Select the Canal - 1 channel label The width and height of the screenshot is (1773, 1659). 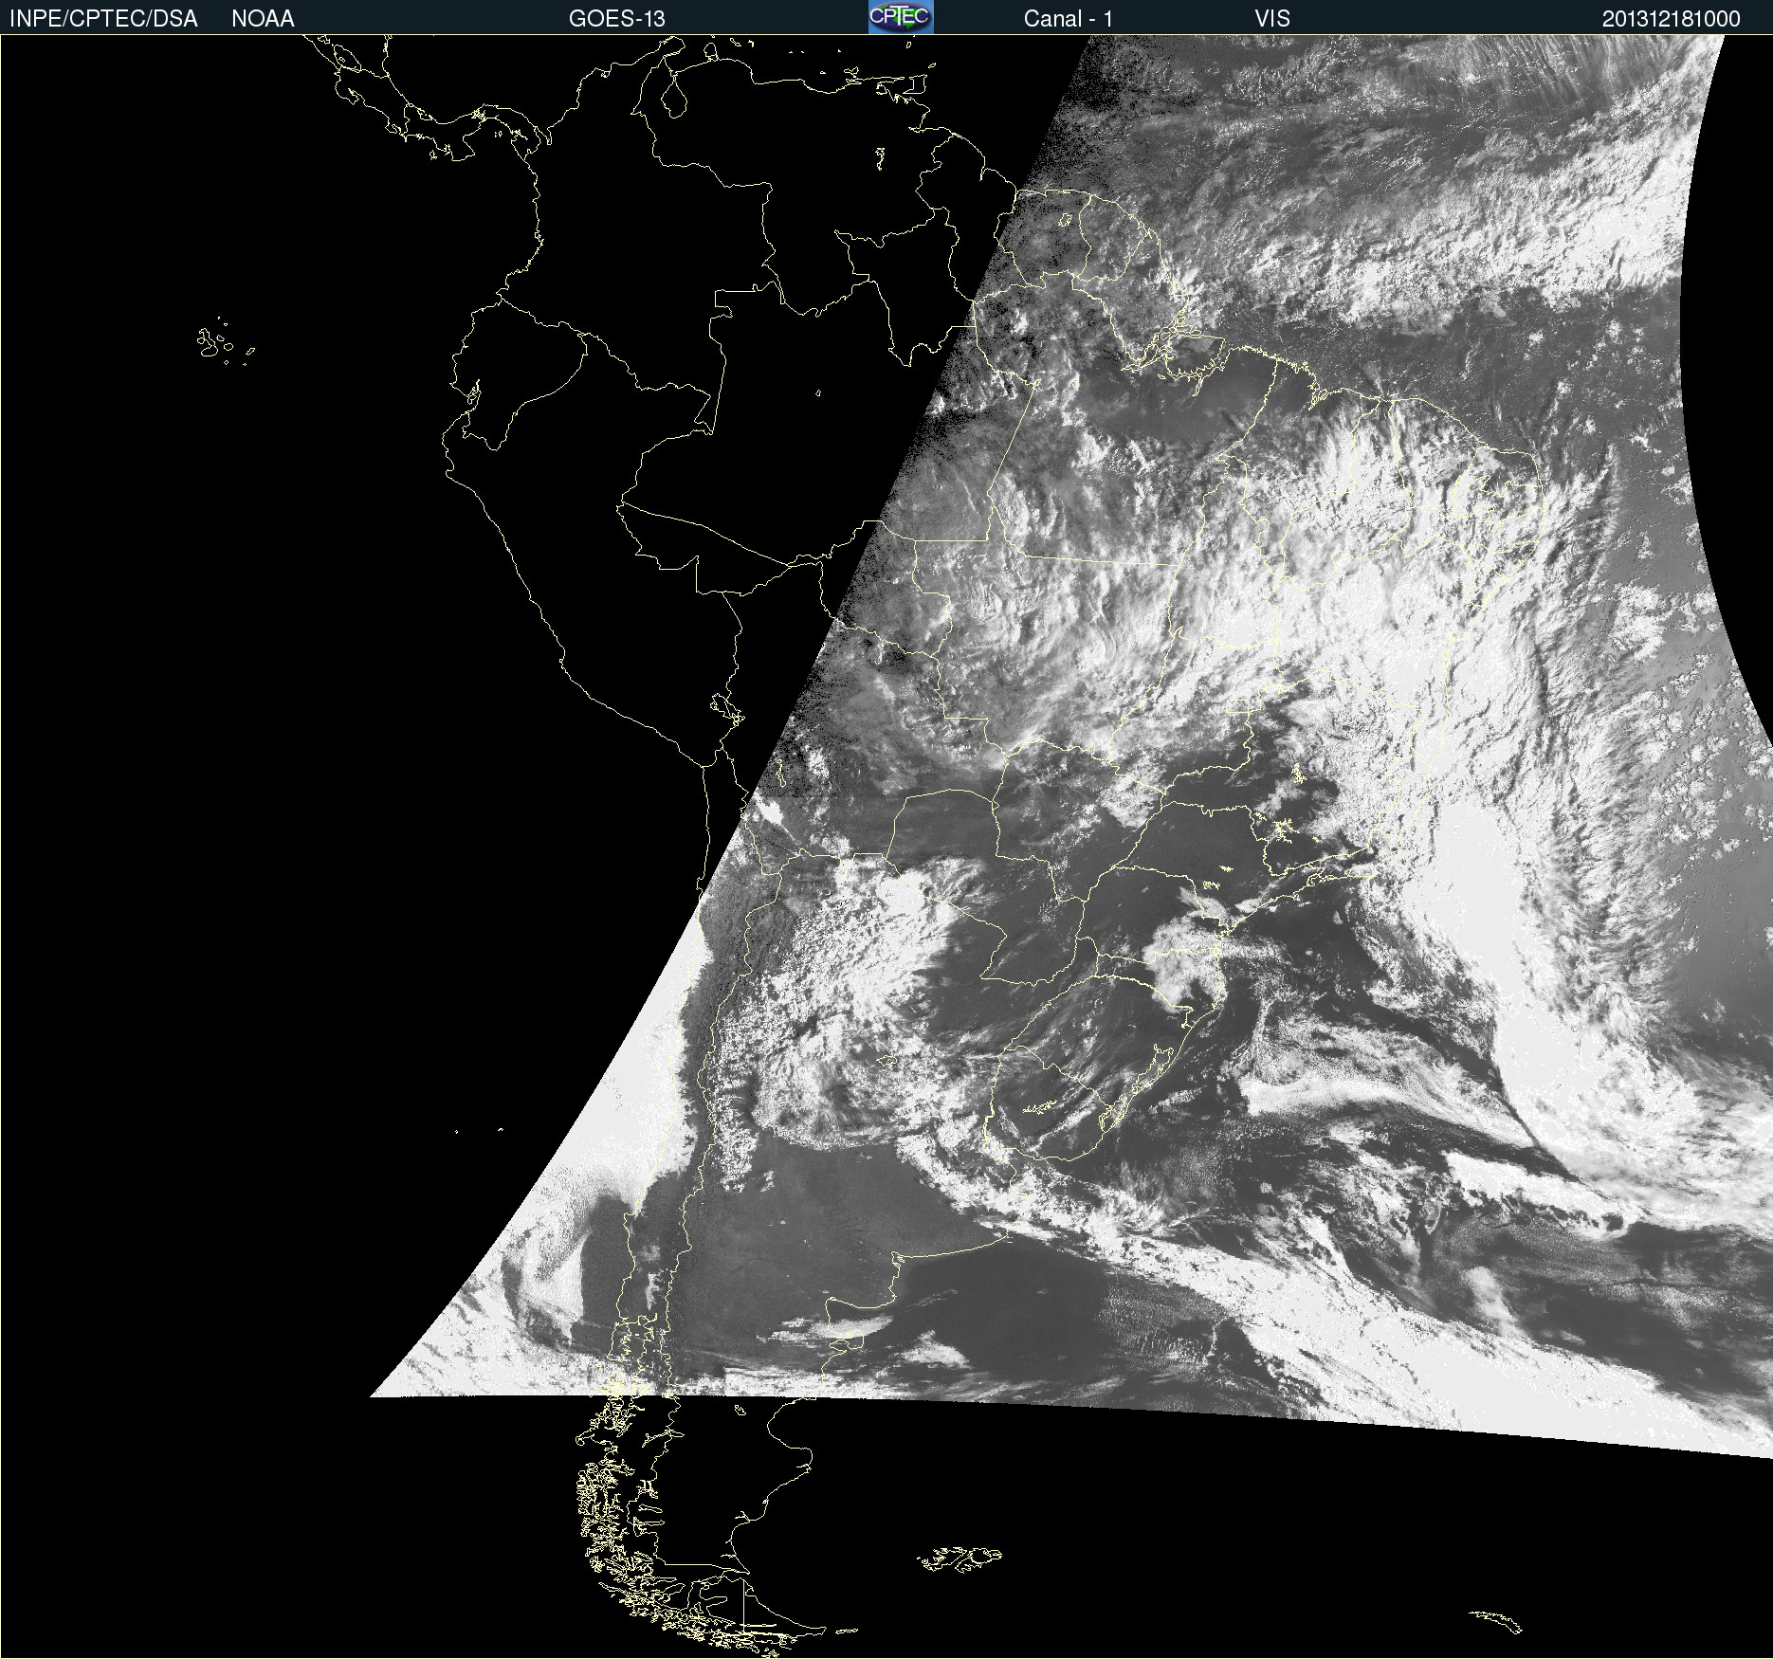pyautogui.click(x=1069, y=19)
